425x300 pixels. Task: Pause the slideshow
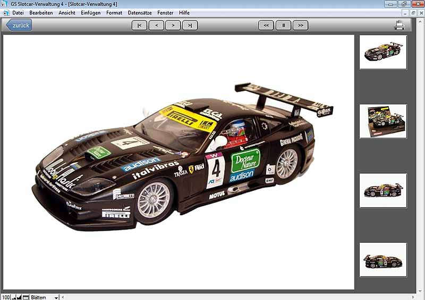tap(283, 25)
